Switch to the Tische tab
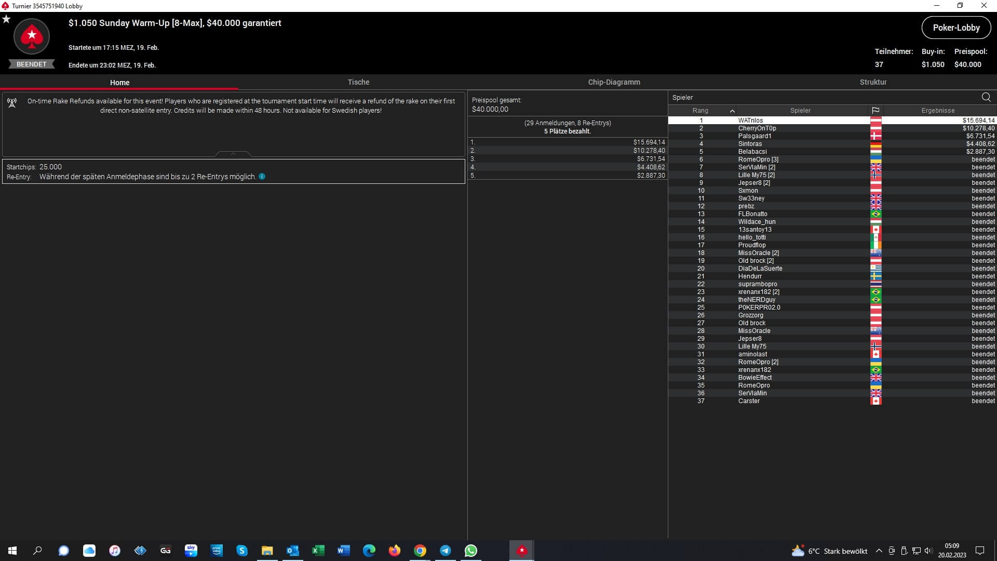Image resolution: width=997 pixels, height=561 pixels. [x=358, y=82]
